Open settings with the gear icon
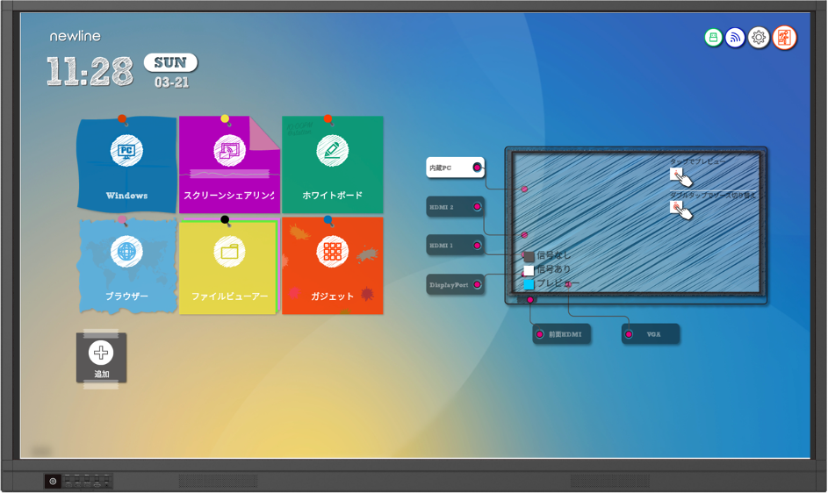Screen dimensions: 828x493 759,38
